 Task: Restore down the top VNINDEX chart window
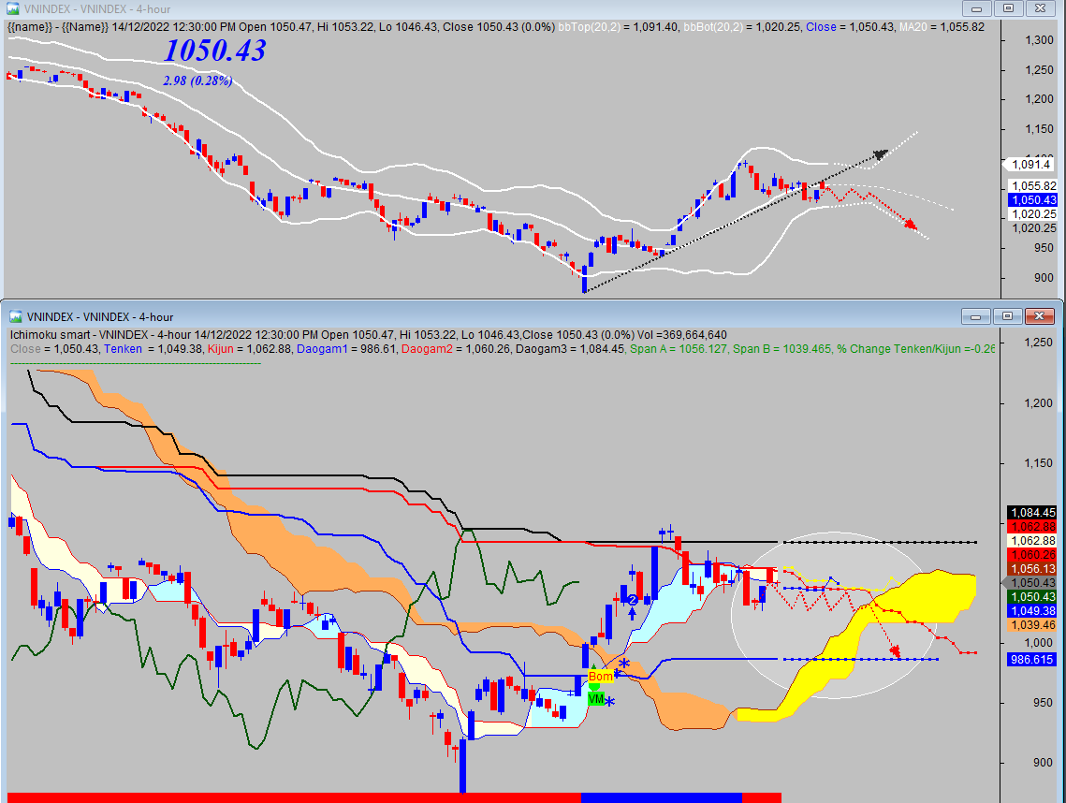tap(1008, 8)
